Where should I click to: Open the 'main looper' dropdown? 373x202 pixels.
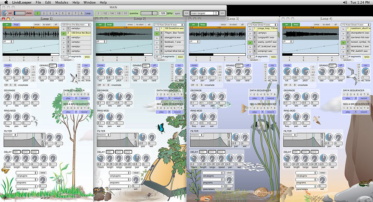[x=204, y=13]
